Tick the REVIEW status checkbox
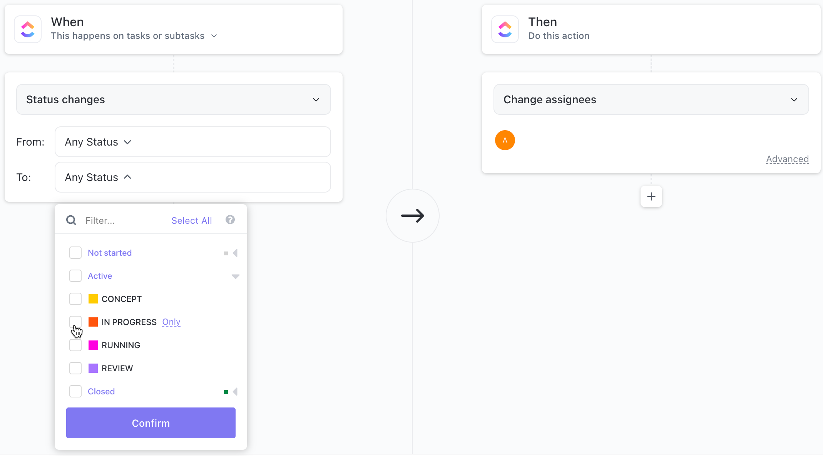 (75, 368)
